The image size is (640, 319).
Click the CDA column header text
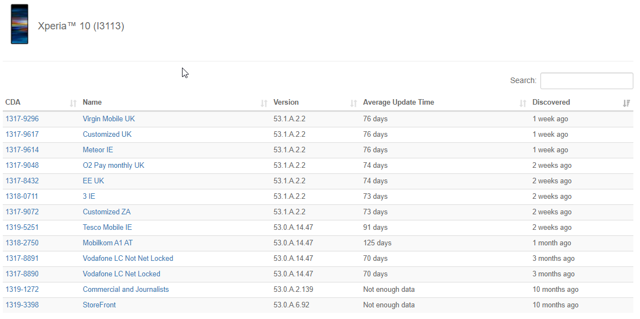pos(13,102)
